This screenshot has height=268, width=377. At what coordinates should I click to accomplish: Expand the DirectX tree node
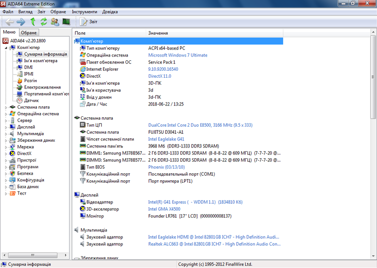6,154
